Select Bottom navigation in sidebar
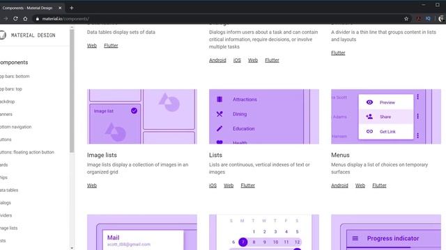Image resolution: width=446 pixels, height=250 pixels. 15,127
